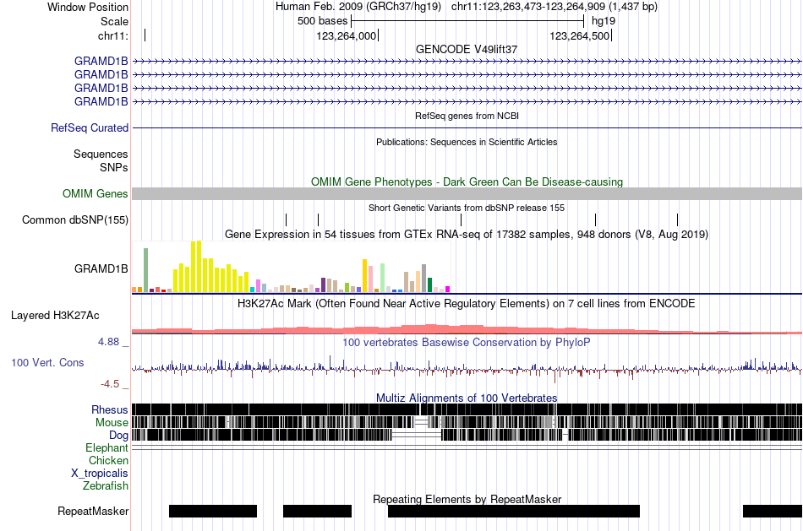803x531 pixels.
Task: Select the Zebrafish alignment label
Action: (106, 485)
